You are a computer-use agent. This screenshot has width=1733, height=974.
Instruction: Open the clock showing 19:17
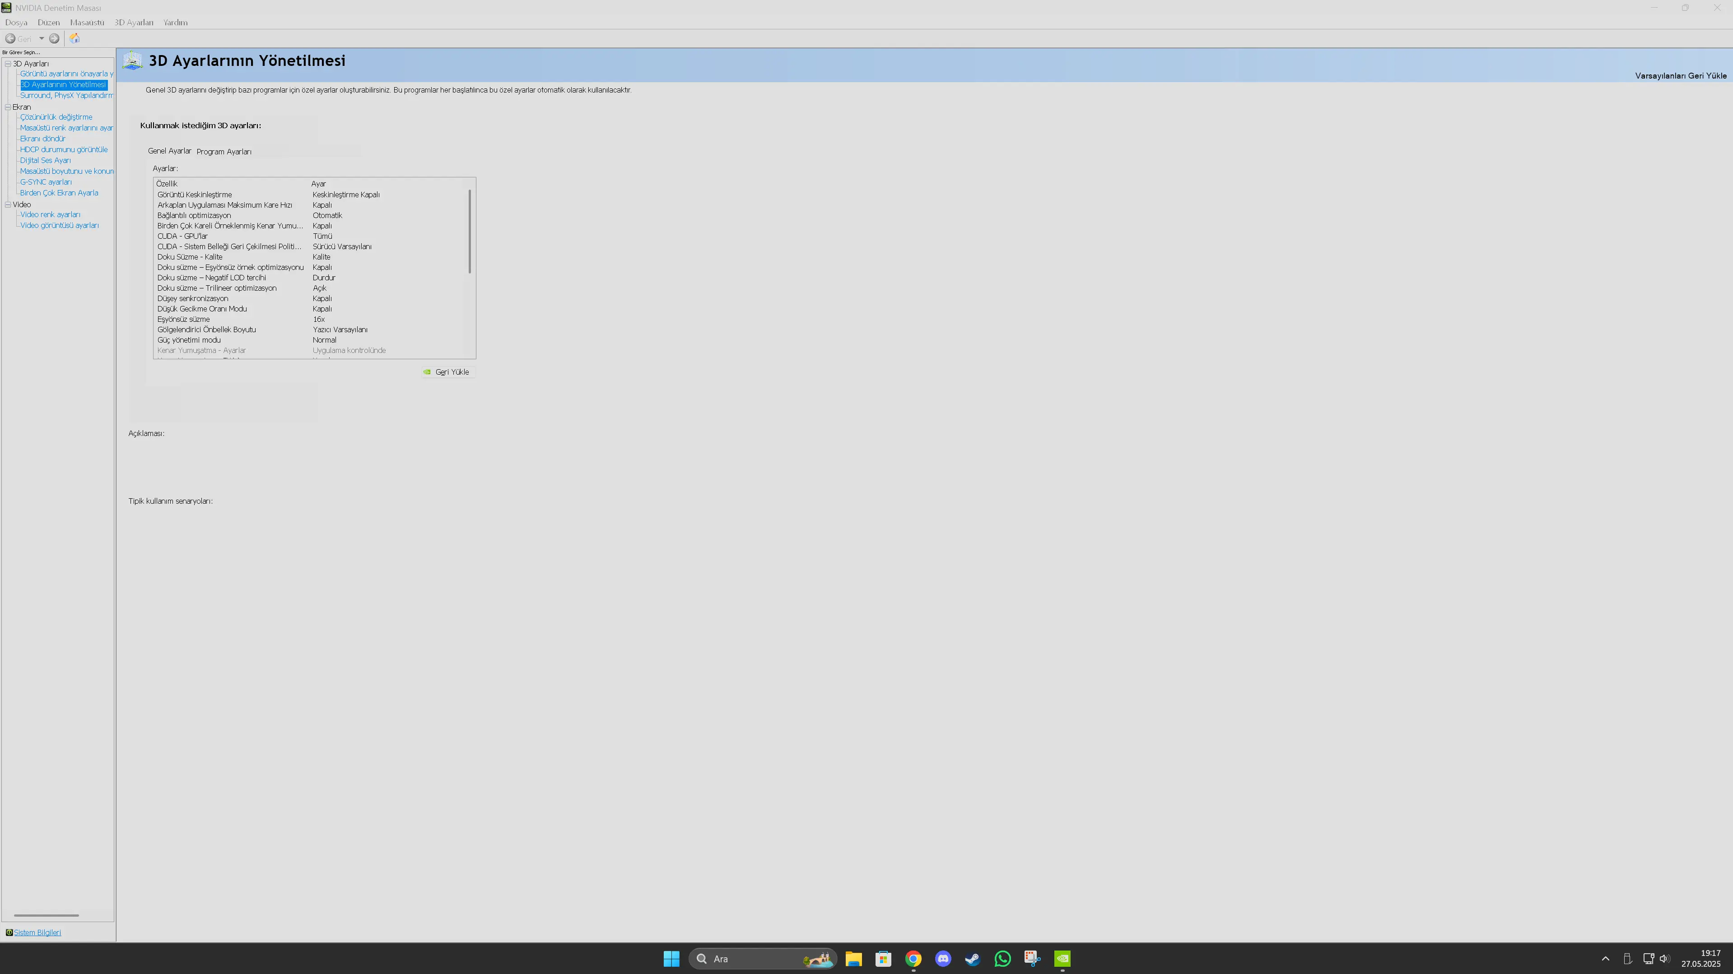(1700, 959)
